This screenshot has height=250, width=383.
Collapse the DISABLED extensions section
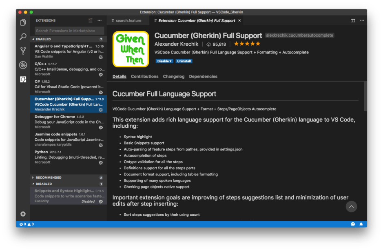point(44,184)
